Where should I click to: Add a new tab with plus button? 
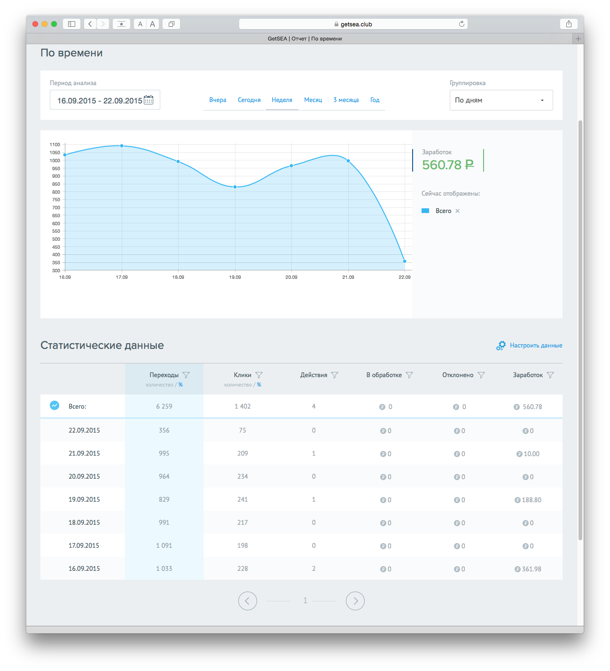(x=578, y=39)
